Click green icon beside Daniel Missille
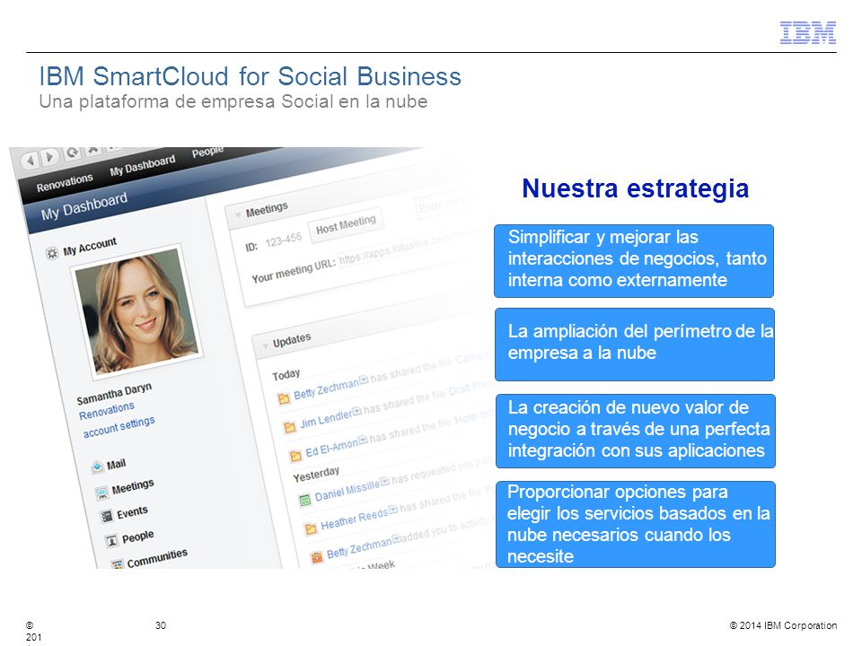The image size is (862, 646). tap(304, 500)
